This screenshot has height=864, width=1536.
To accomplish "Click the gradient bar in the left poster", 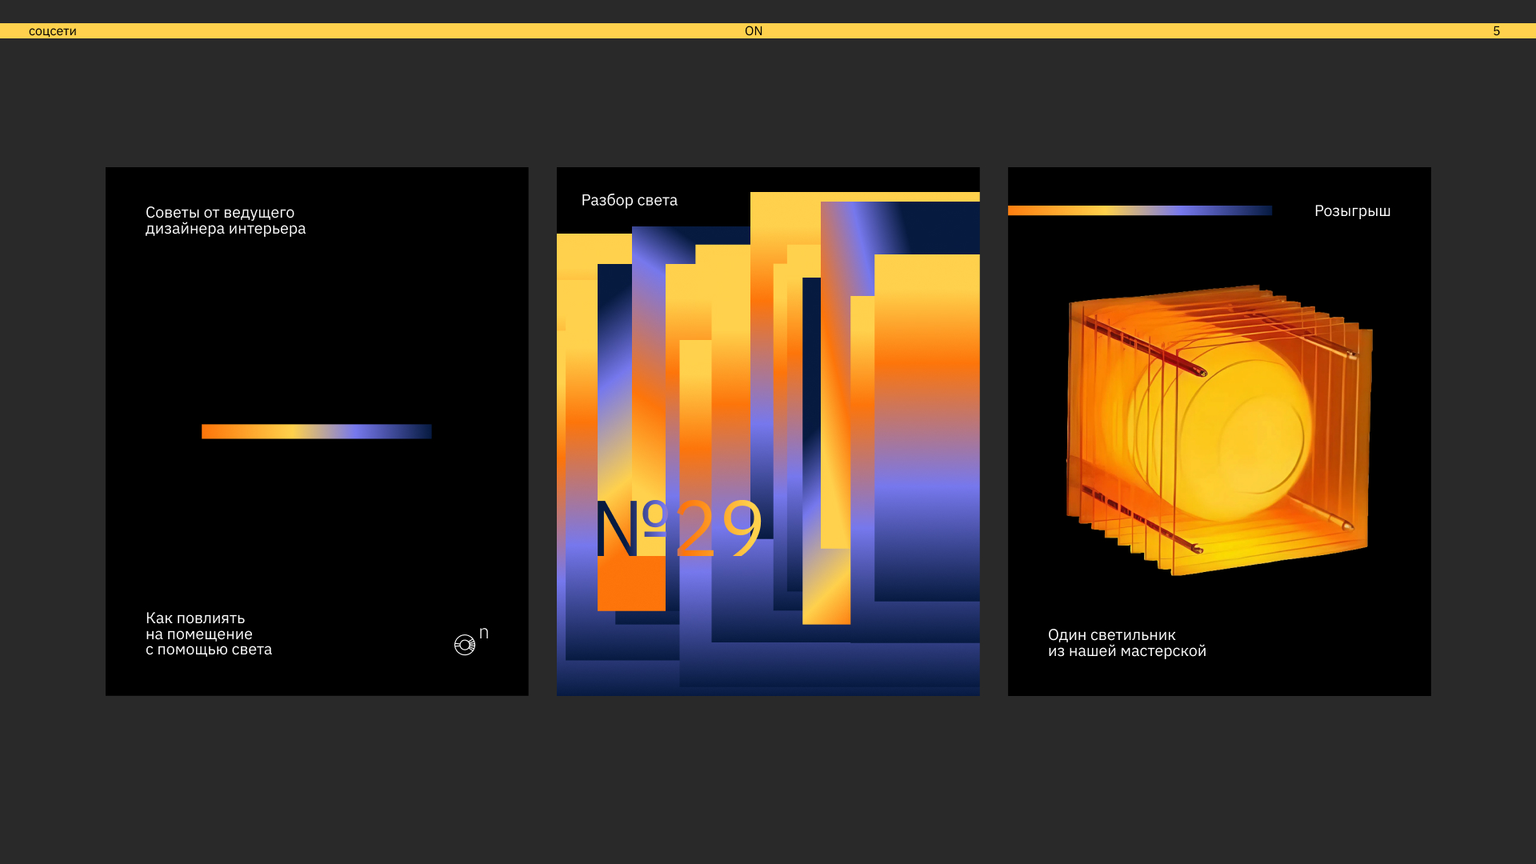I will pyautogui.click(x=316, y=431).
